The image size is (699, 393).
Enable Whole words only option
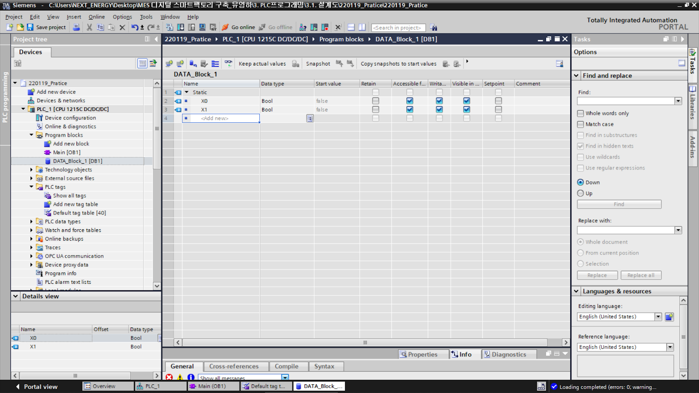[581, 113]
